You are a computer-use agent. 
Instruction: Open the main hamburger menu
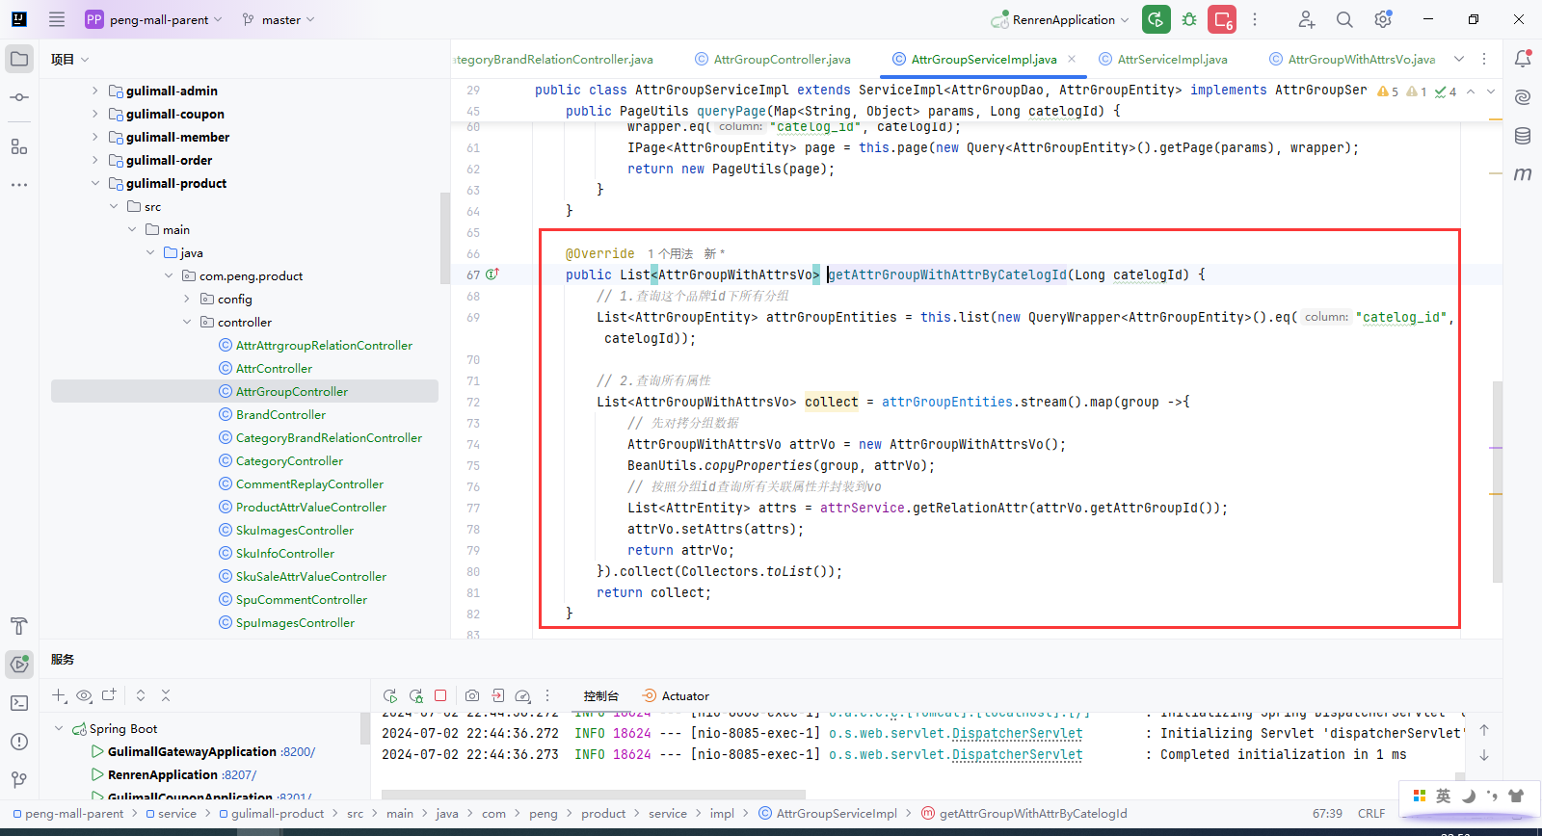click(57, 19)
